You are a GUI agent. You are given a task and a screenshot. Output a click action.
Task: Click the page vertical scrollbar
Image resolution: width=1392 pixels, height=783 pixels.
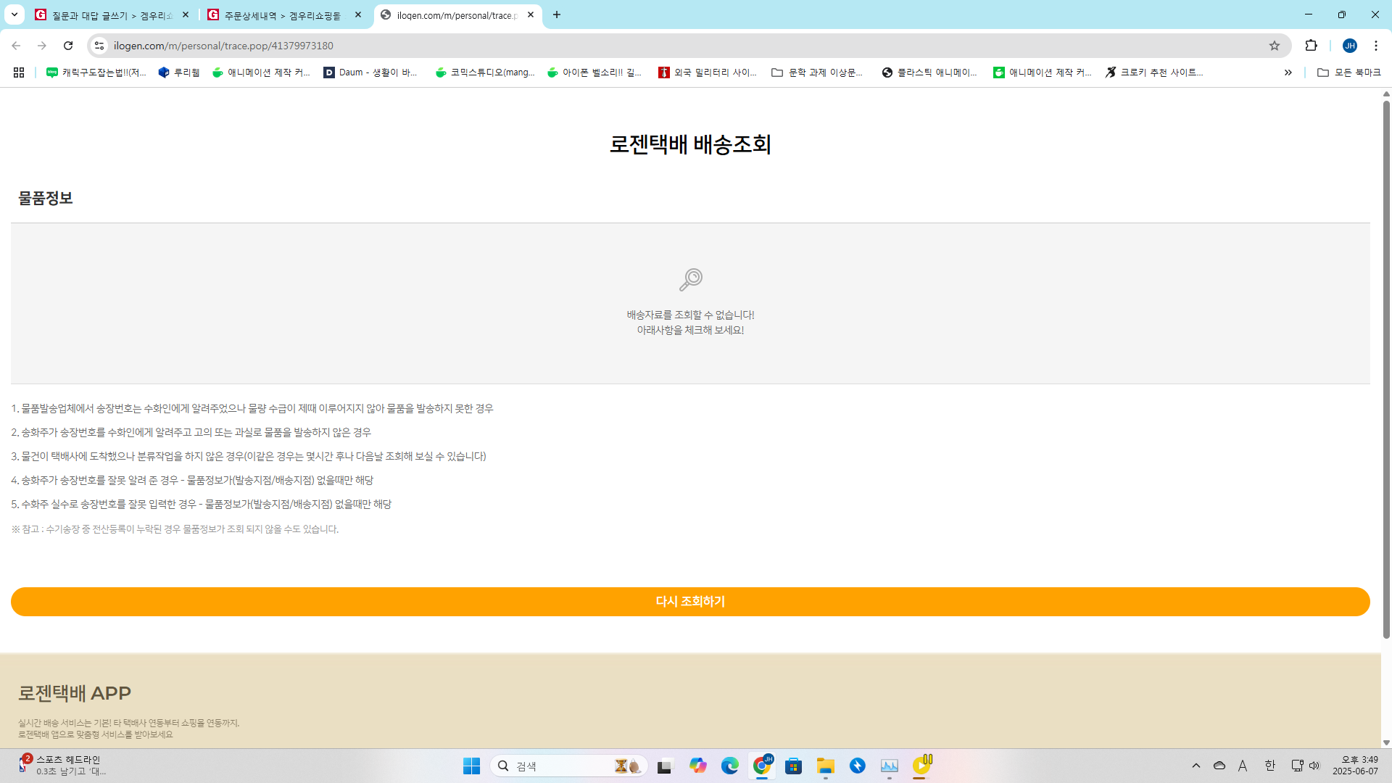[x=1386, y=370]
